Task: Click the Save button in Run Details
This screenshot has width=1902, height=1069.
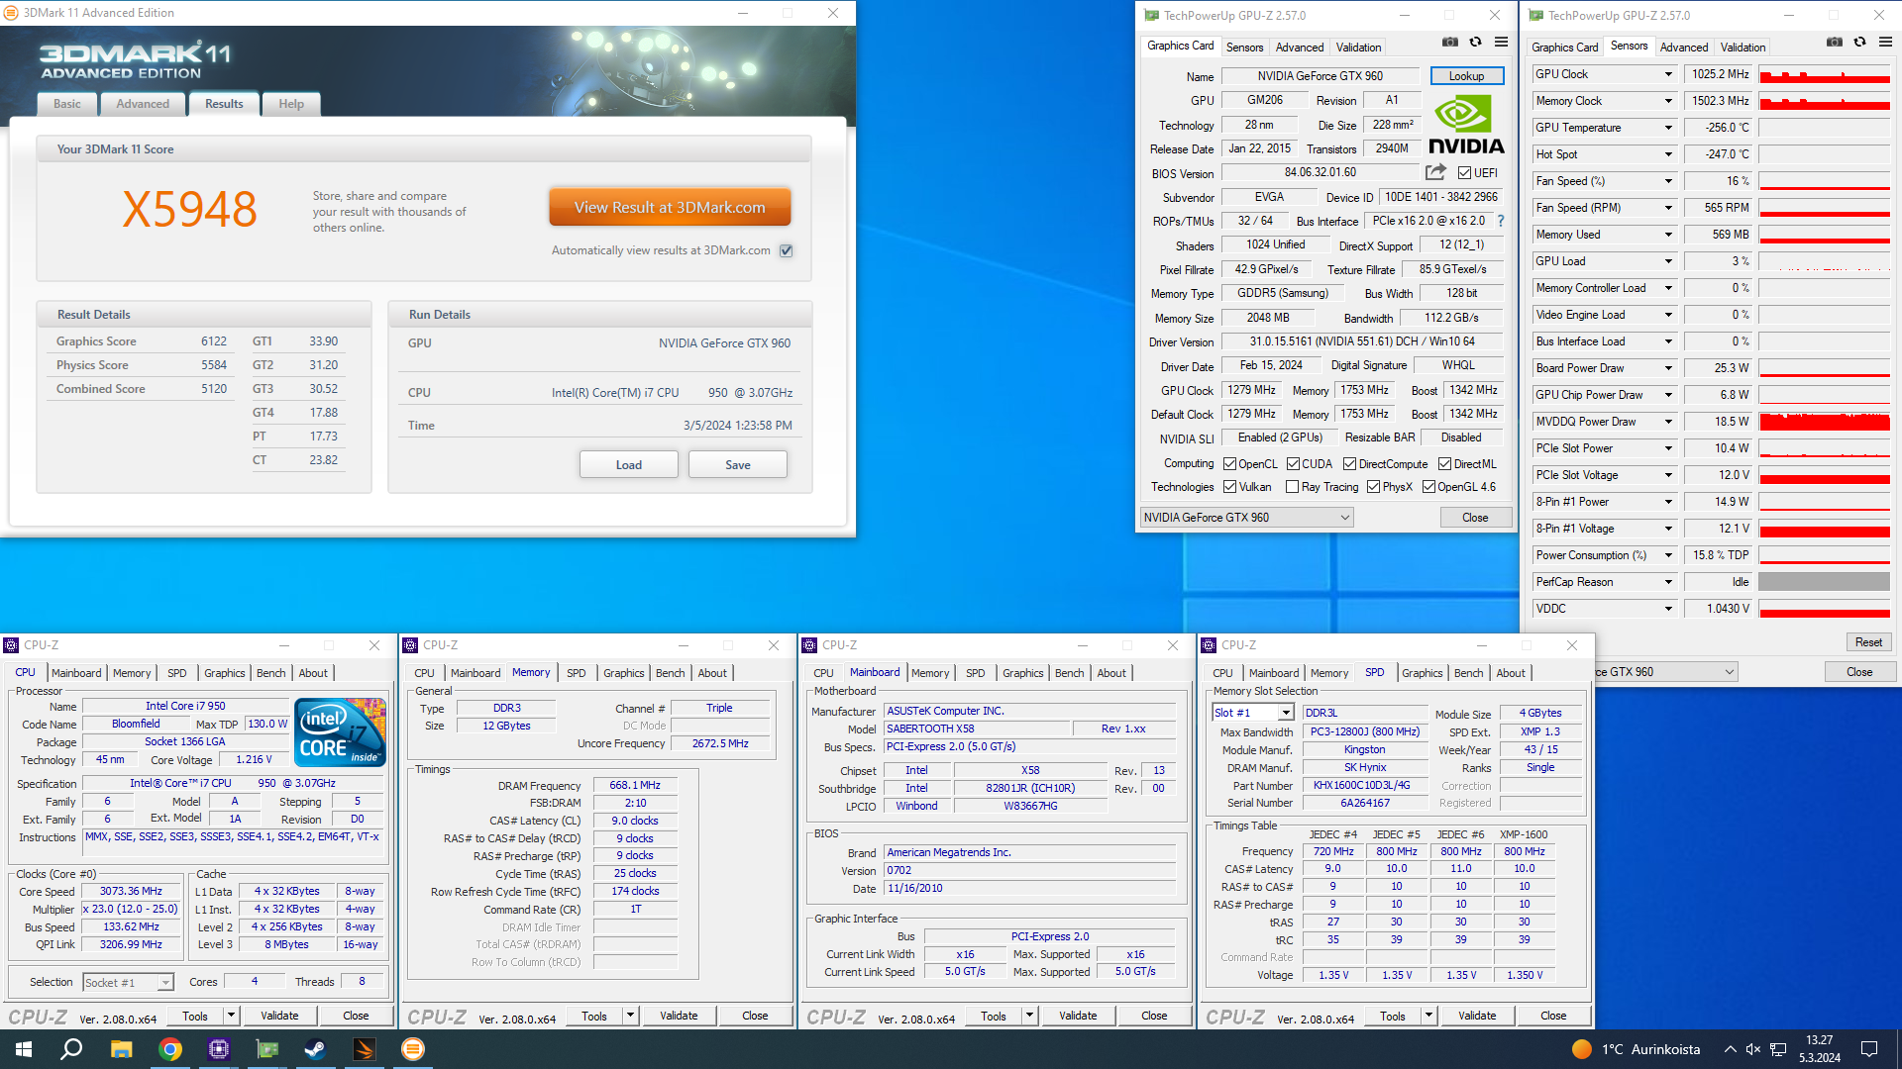Action: (x=738, y=464)
